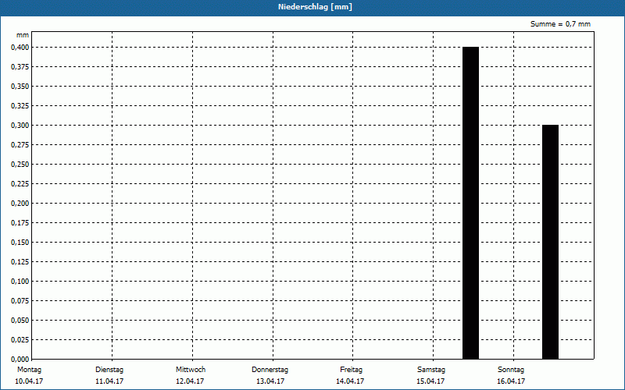Click the date 10.04.17
Screen dimensions: 625x390
click(x=29, y=381)
